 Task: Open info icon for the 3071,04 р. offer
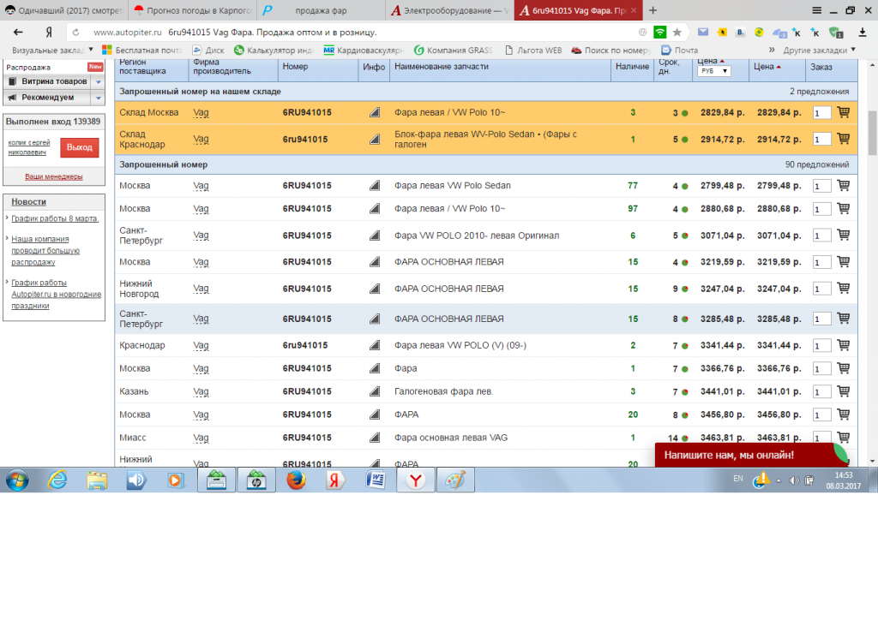[x=375, y=236]
